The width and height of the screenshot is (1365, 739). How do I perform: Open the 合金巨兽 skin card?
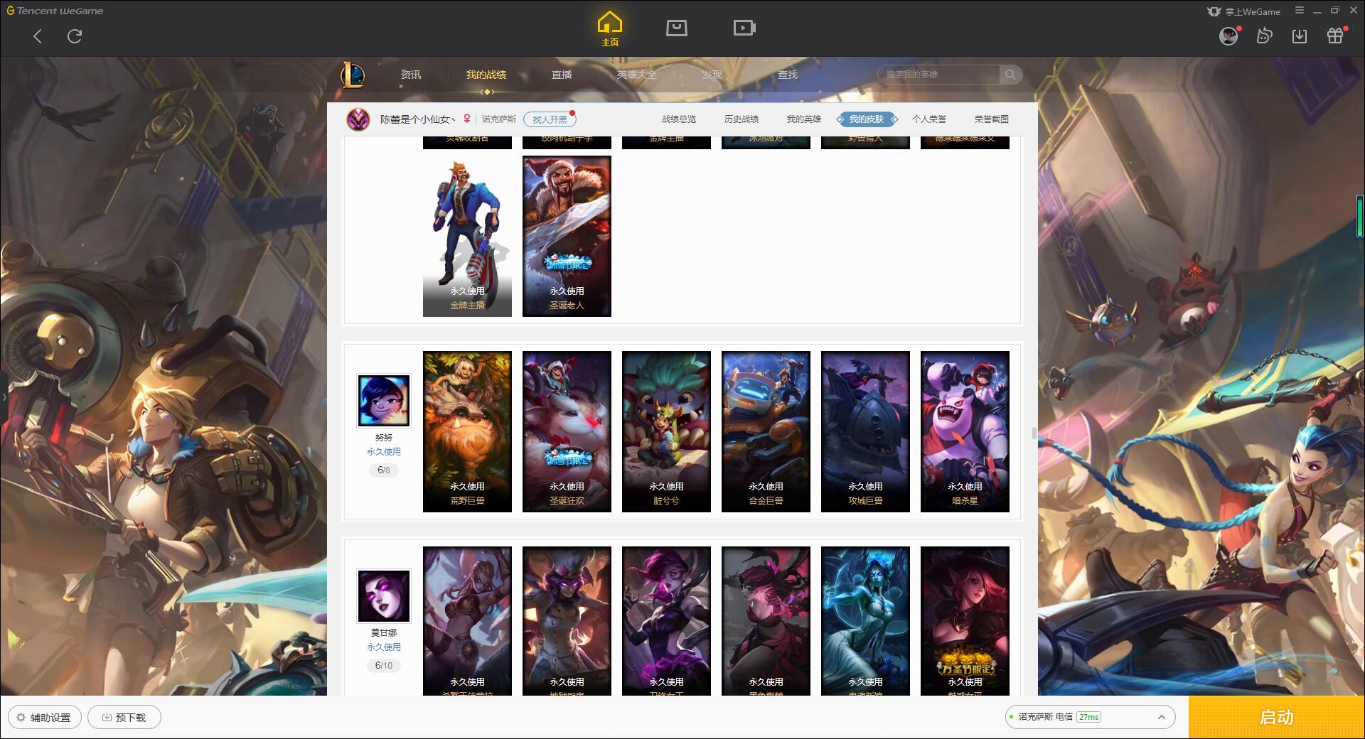click(766, 432)
